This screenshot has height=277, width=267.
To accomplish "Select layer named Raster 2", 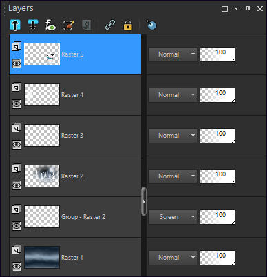I will coord(72,176).
